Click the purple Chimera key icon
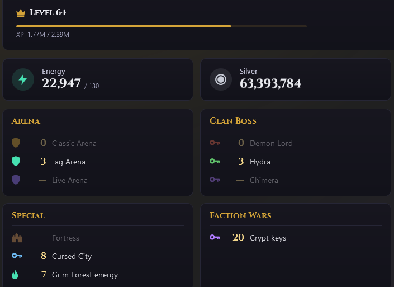This screenshot has width=394, height=287. click(215, 180)
